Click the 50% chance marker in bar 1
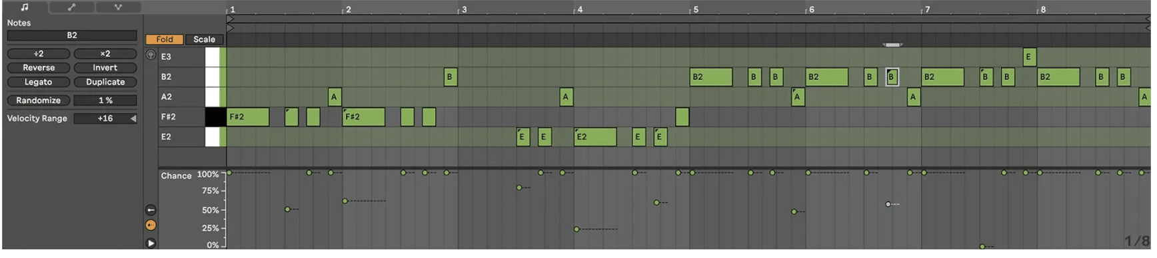Viewport: 1157px width, 258px height. (287, 209)
